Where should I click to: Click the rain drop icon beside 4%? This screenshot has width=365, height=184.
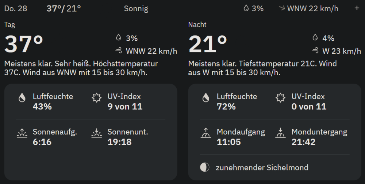(315, 38)
